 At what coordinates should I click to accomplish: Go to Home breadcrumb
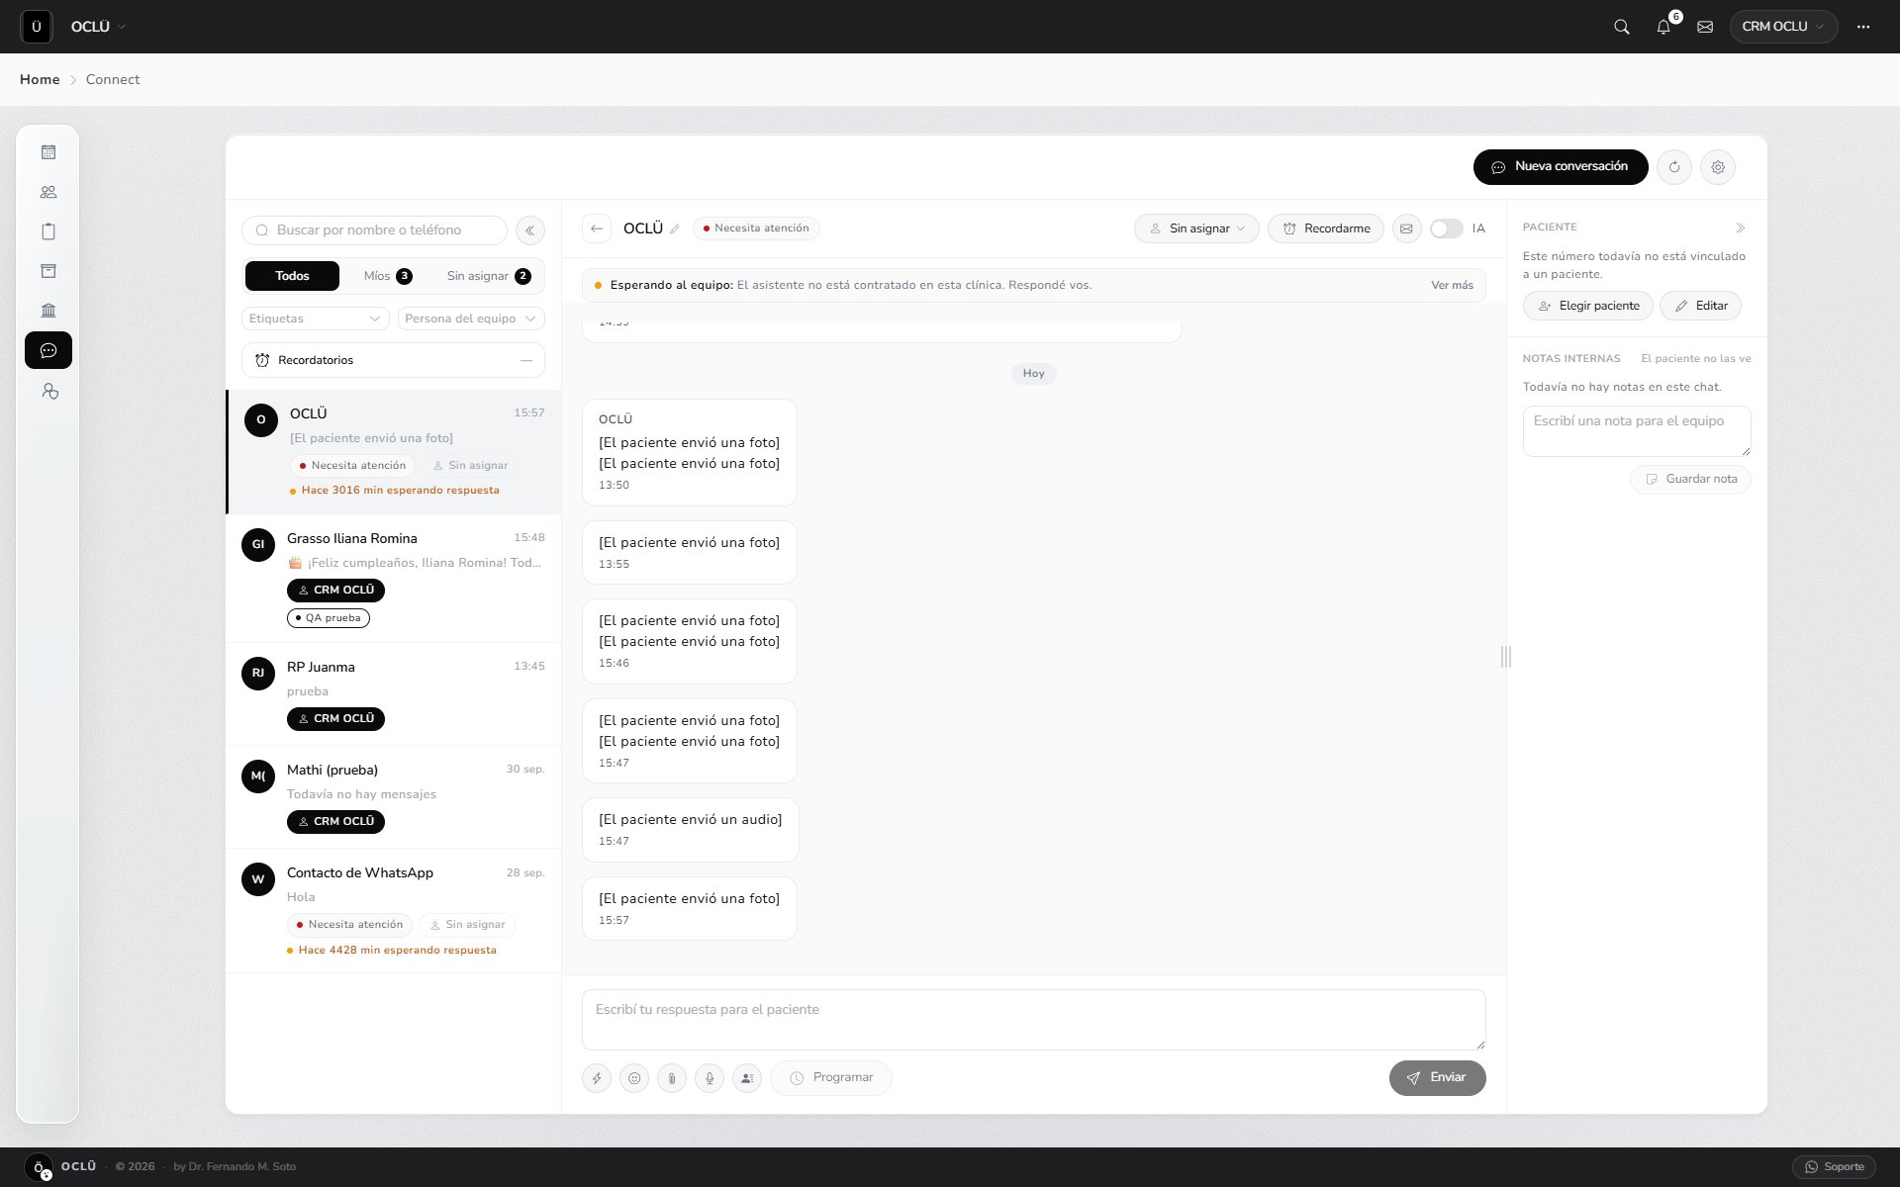pos(40,79)
